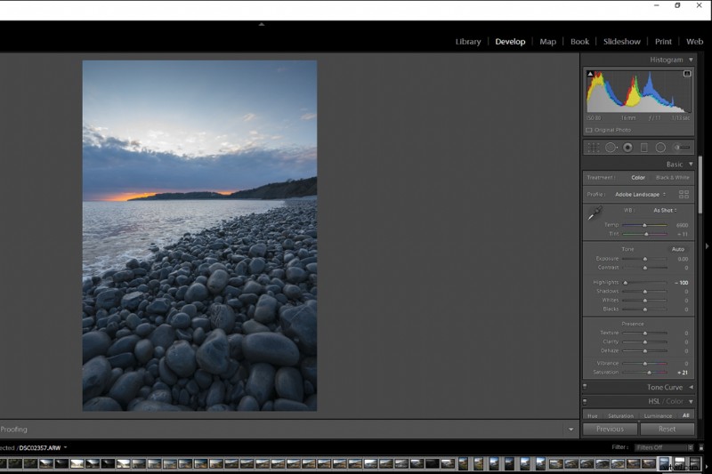Click the ISO 80 text under histogram
This screenshot has height=474, width=712.
coord(594,118)
